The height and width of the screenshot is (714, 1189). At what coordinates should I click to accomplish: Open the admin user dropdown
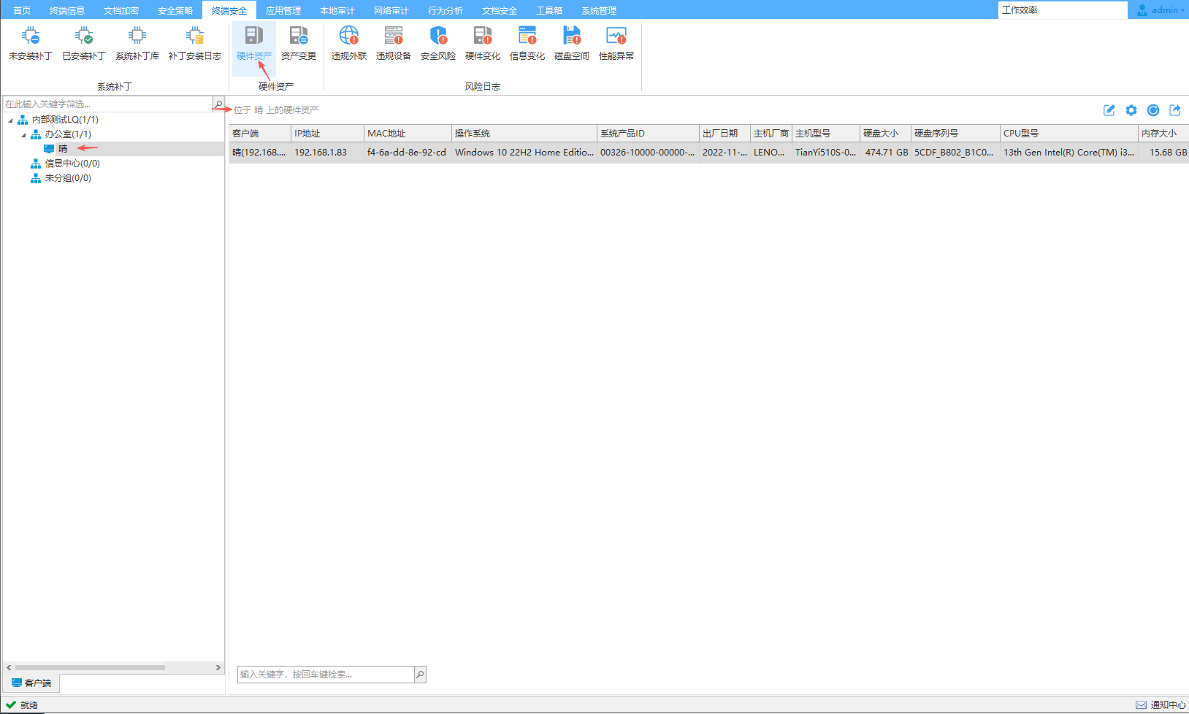coord(1161,10)
